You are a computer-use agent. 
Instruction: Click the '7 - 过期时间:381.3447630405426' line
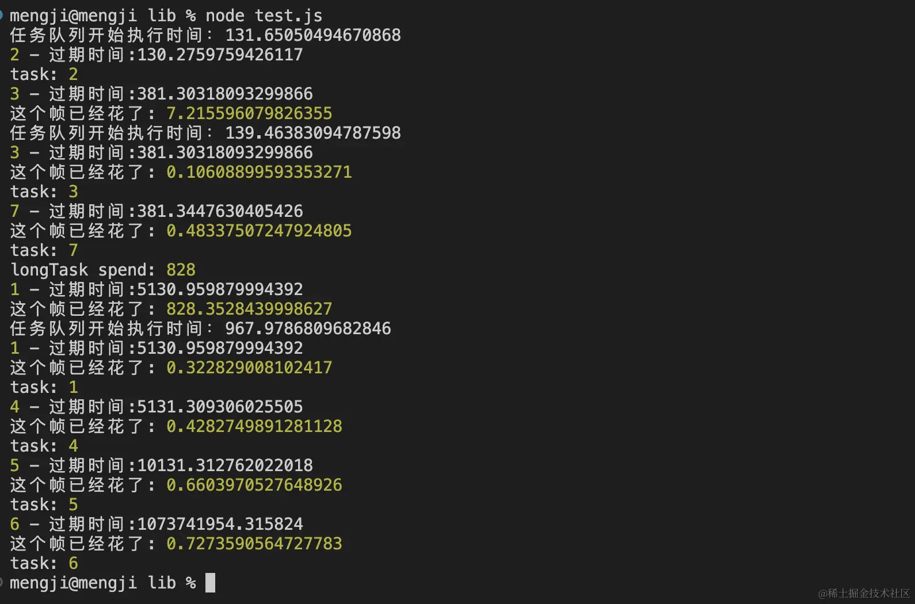coord(157,211)
